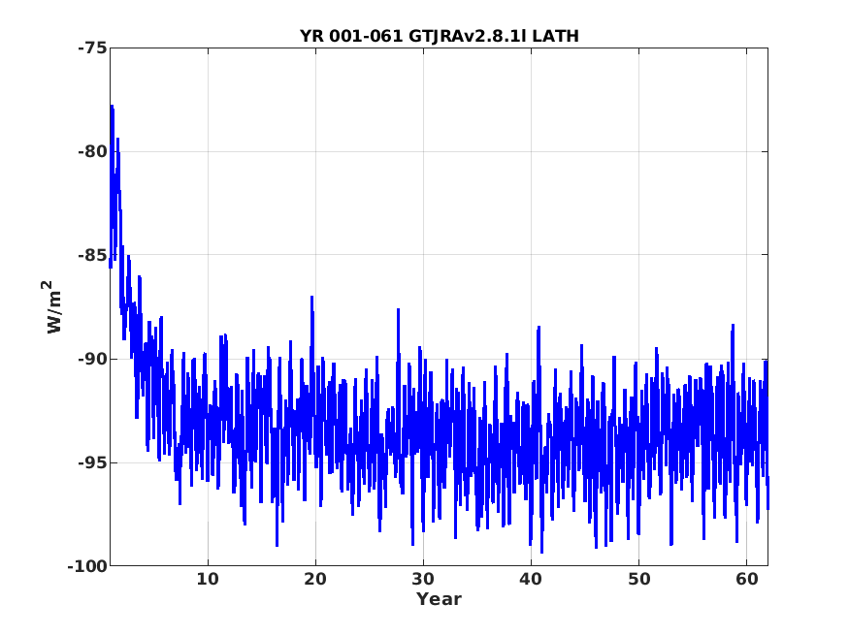The width and height of the screenshot is (849, 636).
Task: Click the 'W/m2' y-axis label
Action: [53, 306]
